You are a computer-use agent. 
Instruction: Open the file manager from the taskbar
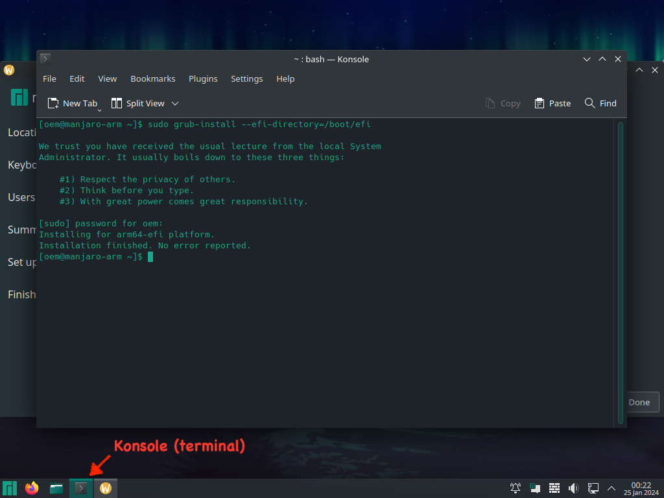(56, 488)
